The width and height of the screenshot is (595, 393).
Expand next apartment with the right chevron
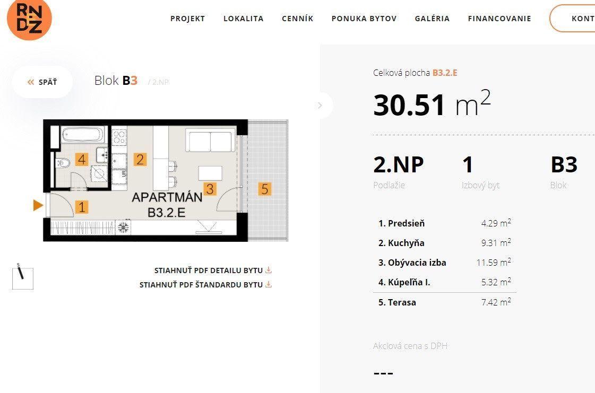[320, 106]
